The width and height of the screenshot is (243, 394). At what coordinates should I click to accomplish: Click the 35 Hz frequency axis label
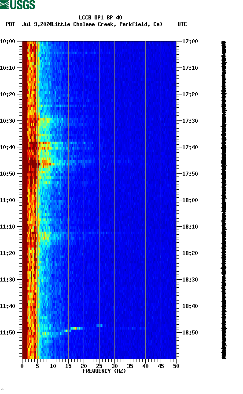click(x=130, y=366)
